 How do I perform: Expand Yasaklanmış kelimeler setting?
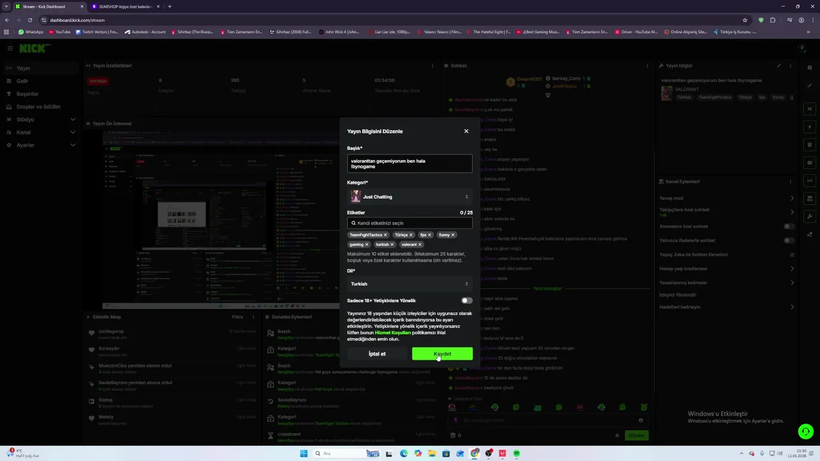726,282
